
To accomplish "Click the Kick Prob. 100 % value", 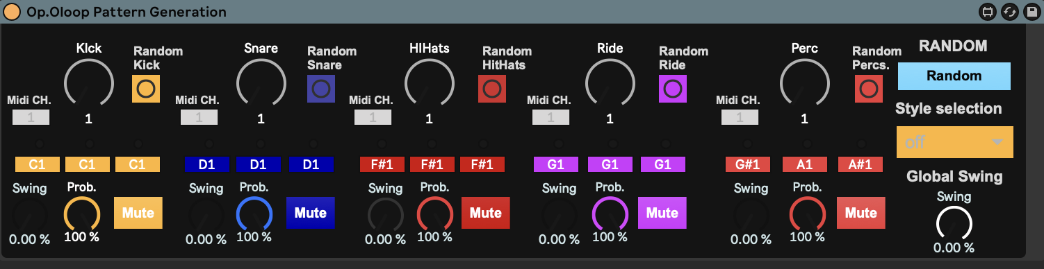I will tap(82, 238).
